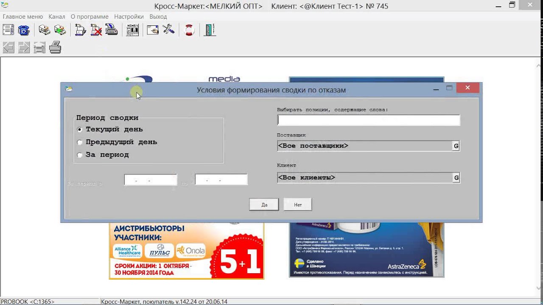Focus the keyword search input field
Screen dimensions: 543x305
click(368, 120)
